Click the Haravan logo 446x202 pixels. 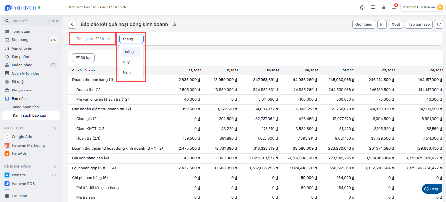20,7
